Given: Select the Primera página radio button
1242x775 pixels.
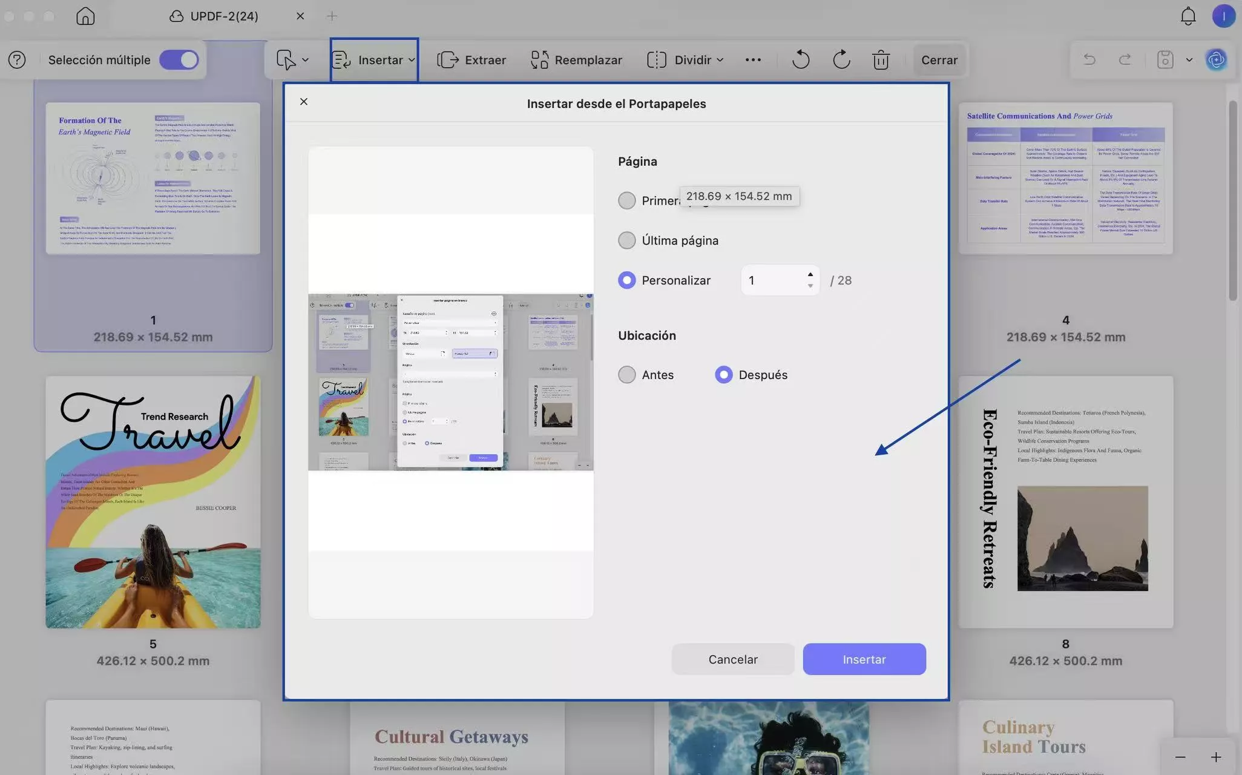Looking at the screenshot, I should pyautogui.click(x=627, y=200).
